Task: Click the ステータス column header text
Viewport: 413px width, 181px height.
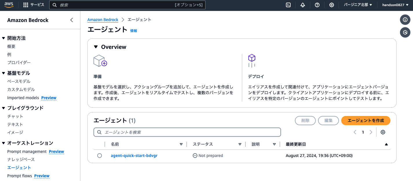Action: pos(203,144)
